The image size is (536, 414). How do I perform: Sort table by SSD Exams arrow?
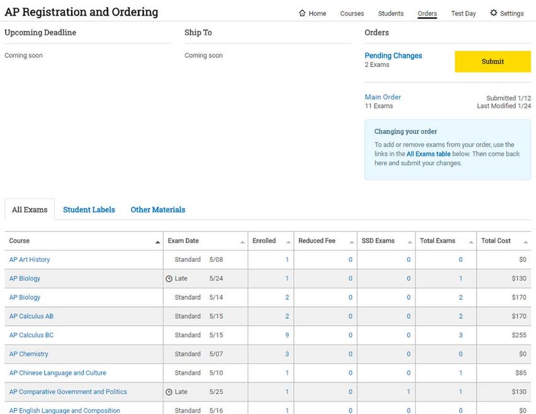pyautogui.click(x=410, y=242)
